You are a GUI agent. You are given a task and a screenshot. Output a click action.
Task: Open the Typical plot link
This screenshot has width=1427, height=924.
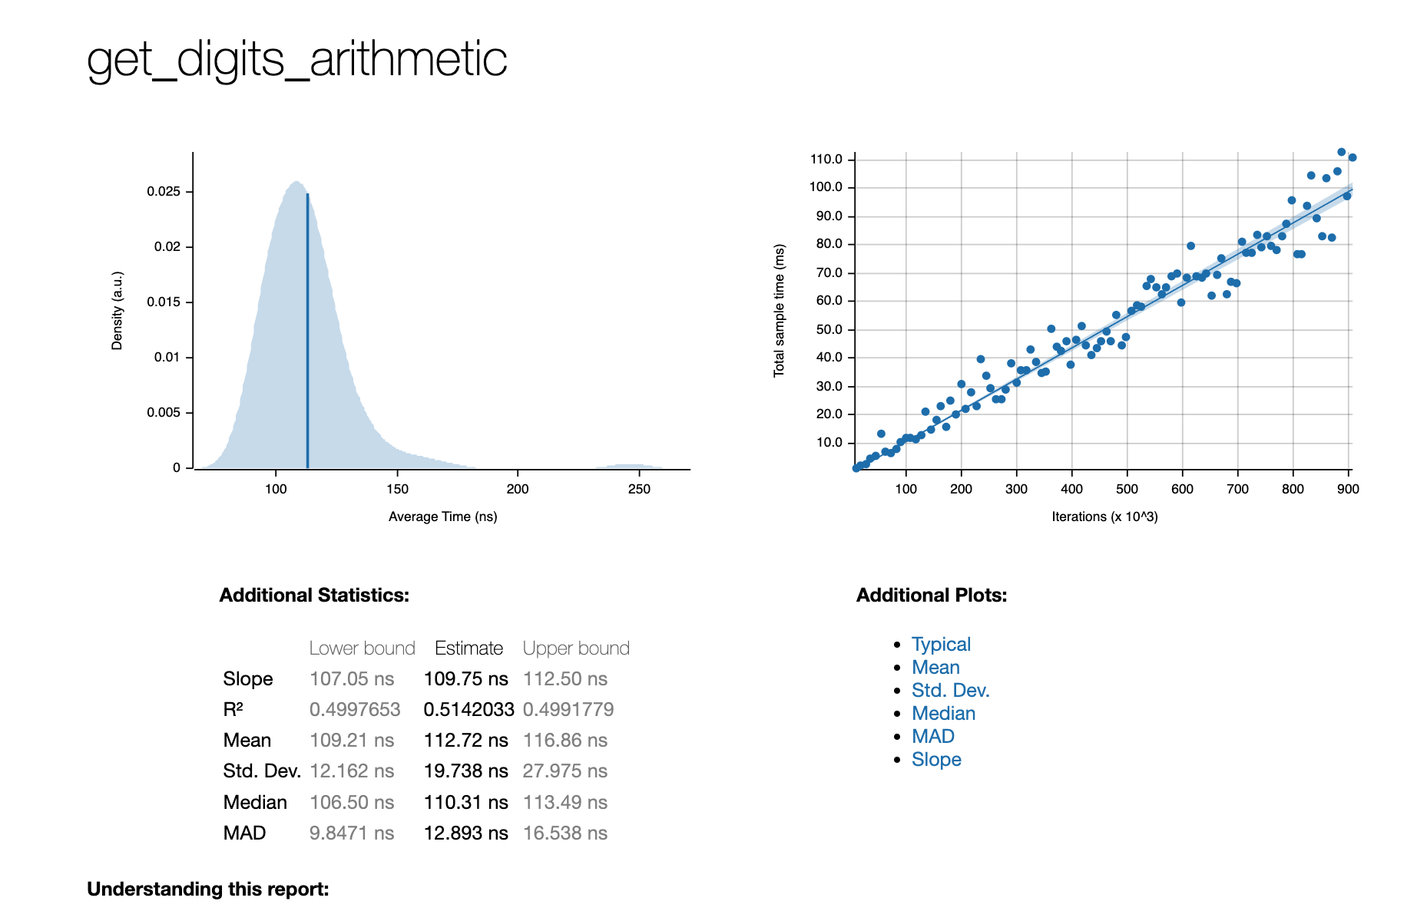click(941, 645)
